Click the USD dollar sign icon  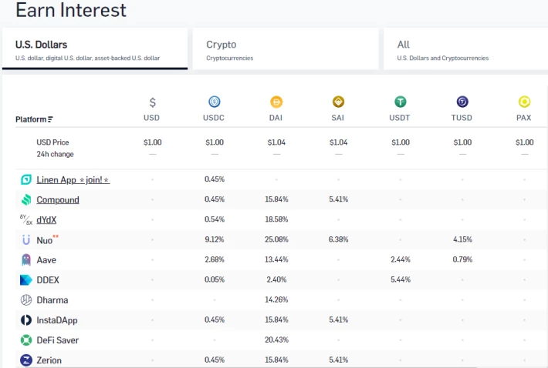coord(152,102)
